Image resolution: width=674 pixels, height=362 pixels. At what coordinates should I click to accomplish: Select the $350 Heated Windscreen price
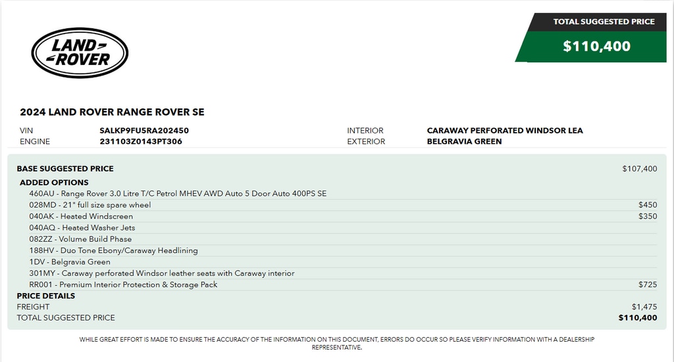coord(648,216)
